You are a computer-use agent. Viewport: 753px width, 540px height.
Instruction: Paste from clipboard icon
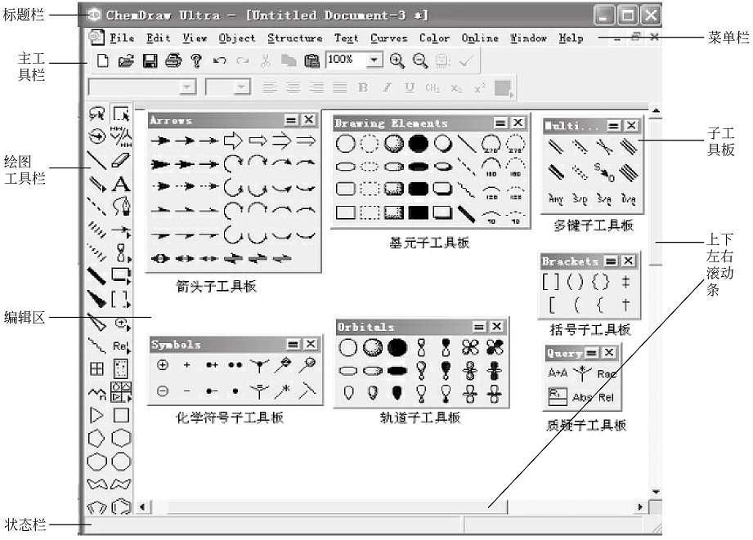pos(312,61)
